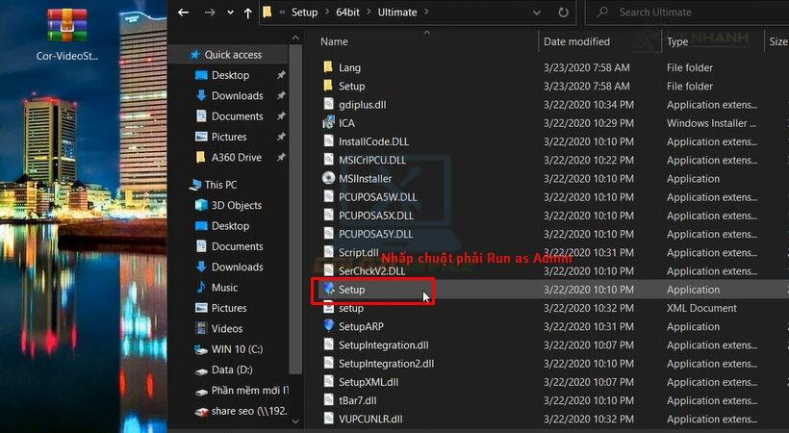789x433 pixels.
Task: Select the highlighted Setup application file
Action: coord(351,290)
